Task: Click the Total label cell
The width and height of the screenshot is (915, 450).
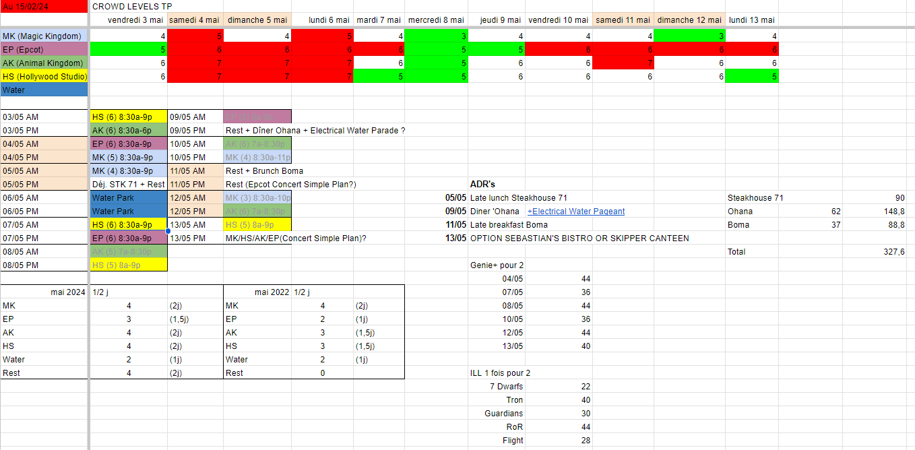Action: [x=738, y=252]
